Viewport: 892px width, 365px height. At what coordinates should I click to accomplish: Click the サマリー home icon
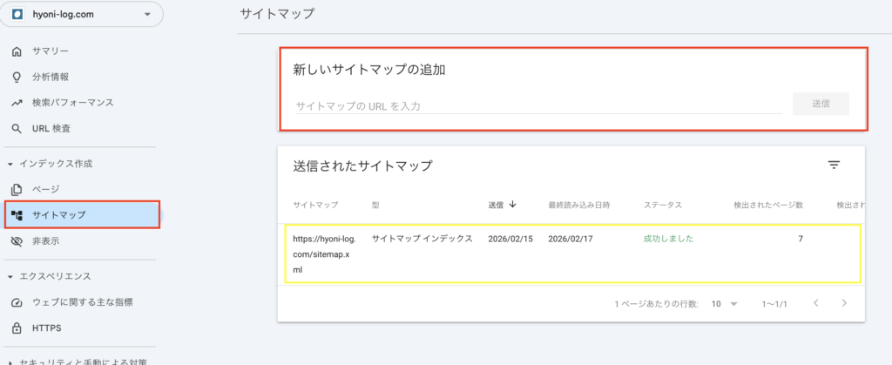[x=17, y=51]
